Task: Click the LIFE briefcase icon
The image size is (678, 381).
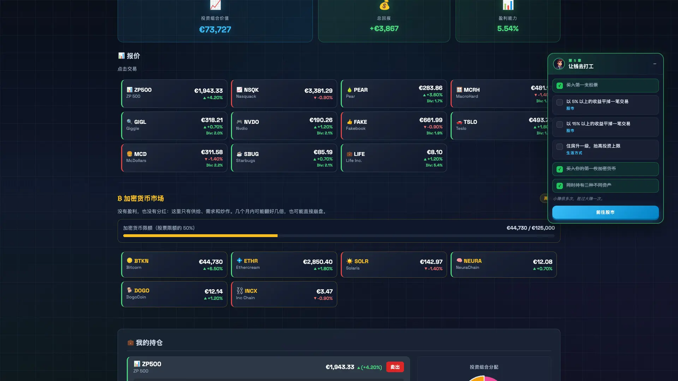Action: pos(349,154)
